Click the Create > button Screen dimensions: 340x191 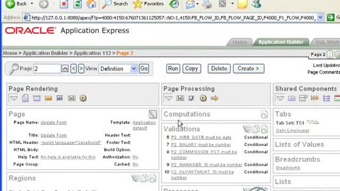click(x=249, y=68)
